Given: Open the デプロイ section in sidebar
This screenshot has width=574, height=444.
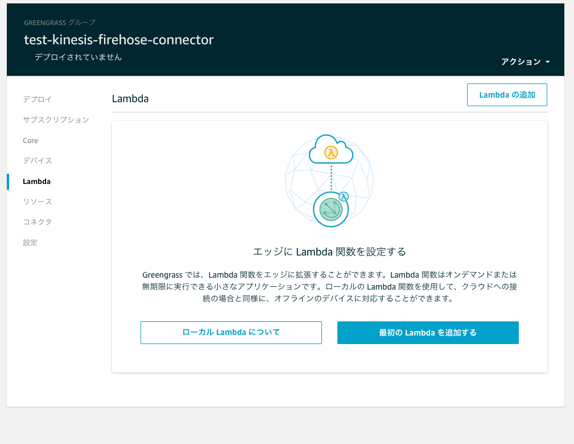Looking at the screenshot, I should [38, 99].
